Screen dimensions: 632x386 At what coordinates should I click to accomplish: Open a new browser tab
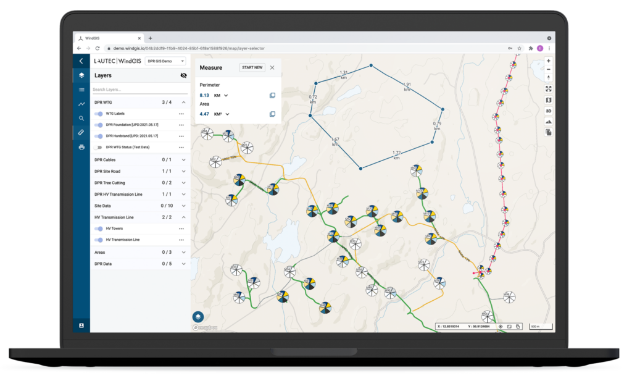[151, 38]
